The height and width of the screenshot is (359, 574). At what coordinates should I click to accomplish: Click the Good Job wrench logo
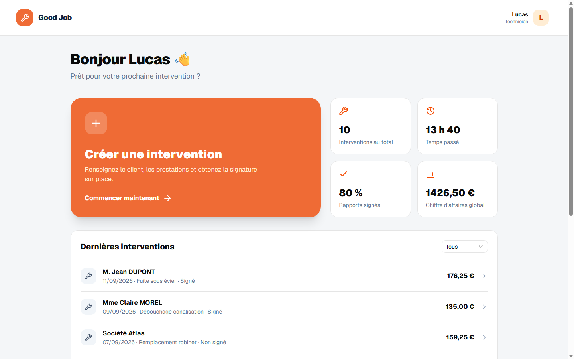pos(25,18)
